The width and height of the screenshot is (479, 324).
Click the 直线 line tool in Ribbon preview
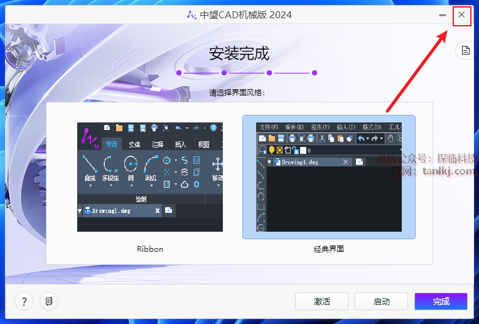click(x=90, y=165)
